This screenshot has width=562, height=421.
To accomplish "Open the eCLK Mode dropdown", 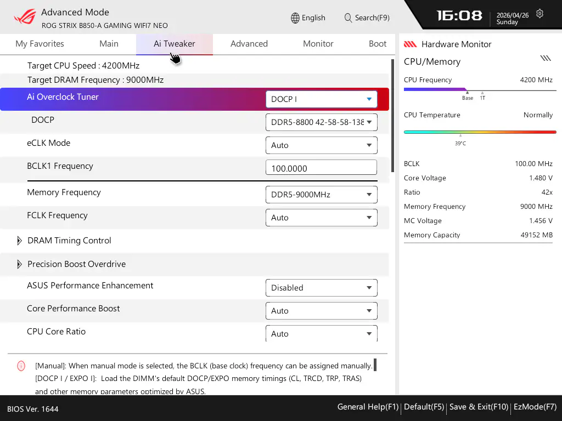I will click(322, 145).
